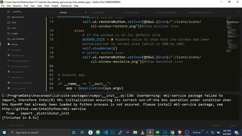Open Task View on the taskbar
This screenshot has height=136, width=242.
82,133
